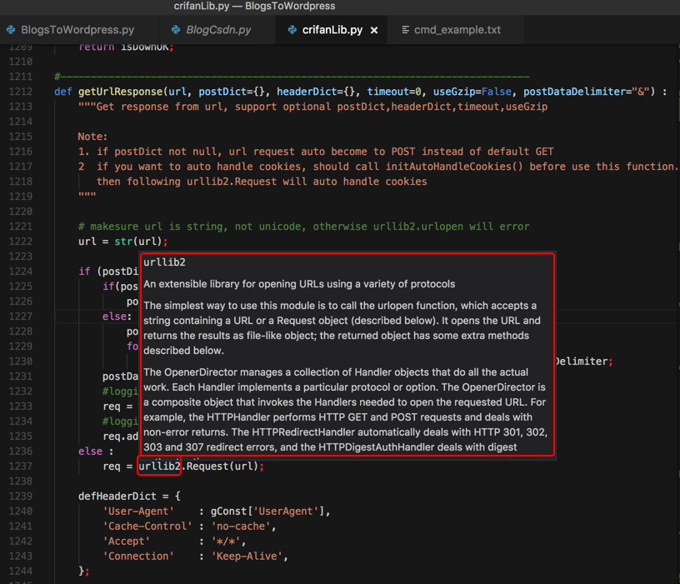Click the 'Note:' docstring line

92,137
